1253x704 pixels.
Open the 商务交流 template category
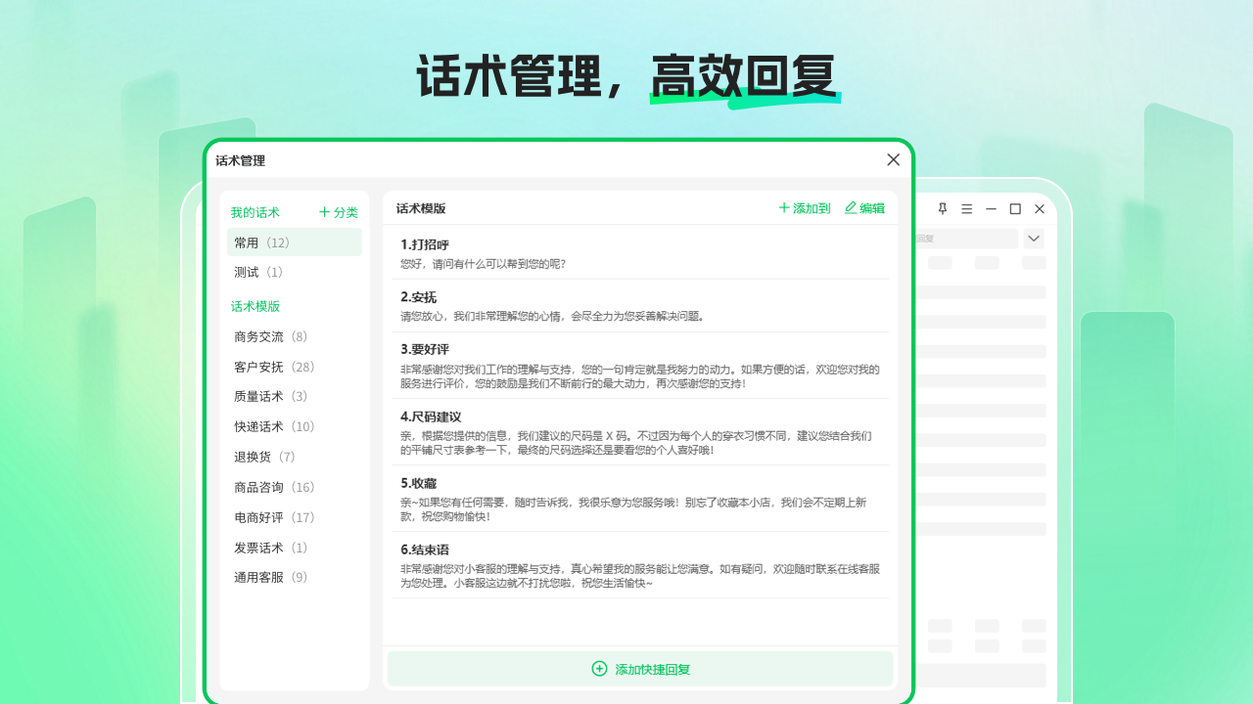[x=259, y=335]
